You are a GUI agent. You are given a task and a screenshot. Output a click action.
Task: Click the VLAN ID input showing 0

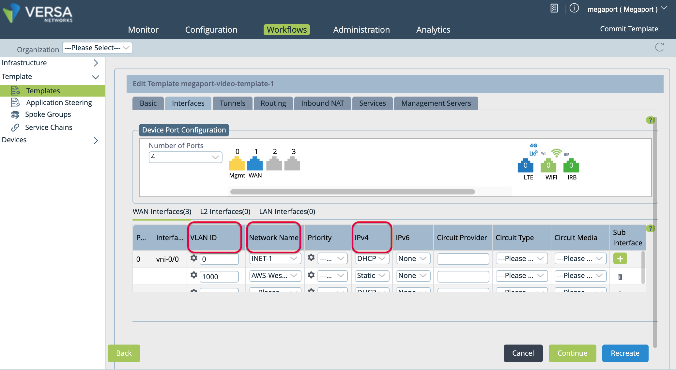tap(219, 258)
